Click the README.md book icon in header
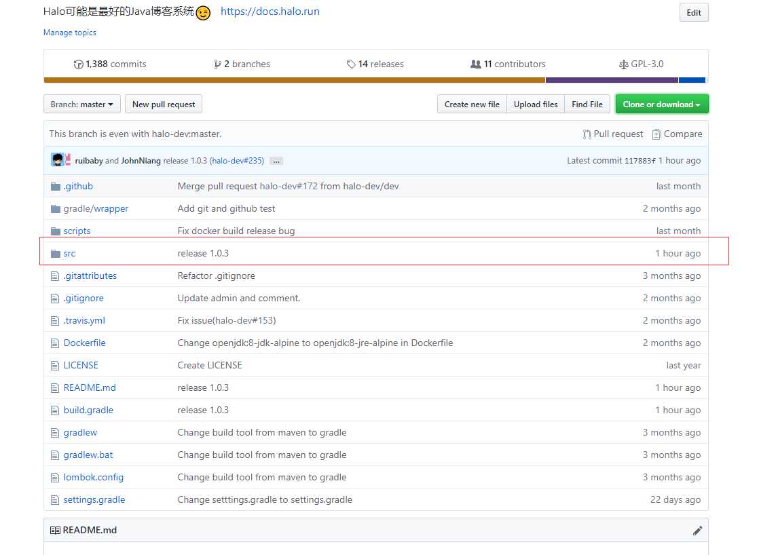 [x=55, y=531]
